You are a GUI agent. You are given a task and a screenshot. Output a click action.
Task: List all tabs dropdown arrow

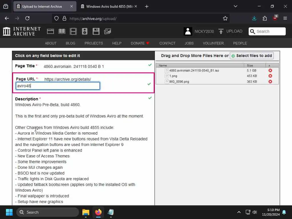pos(235,6)
